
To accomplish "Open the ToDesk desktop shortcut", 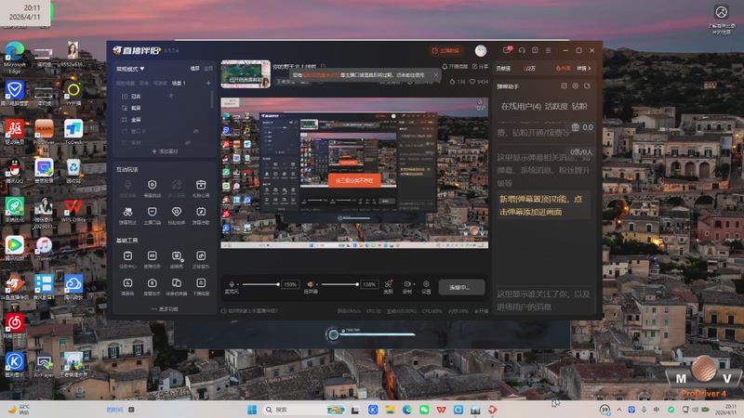I will pyautogui.click(x=73, y=132).
